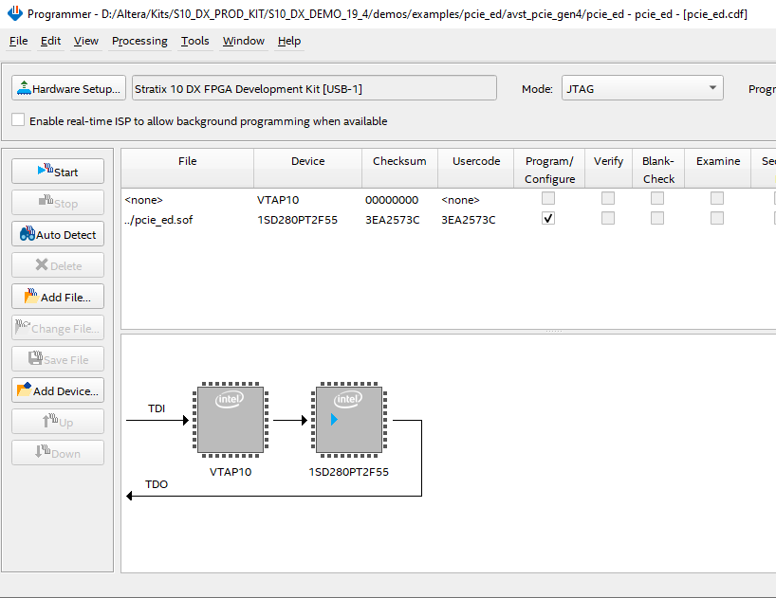Click the Verify column header
The image size is (776, 598).
point(608,168)
